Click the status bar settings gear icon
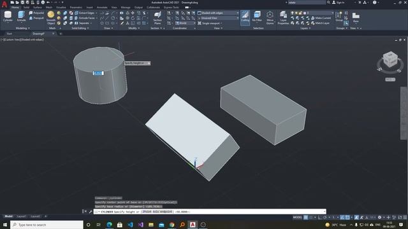Image resolution: width=408 pixels, height=229 pixels. (x=380, y=218)
